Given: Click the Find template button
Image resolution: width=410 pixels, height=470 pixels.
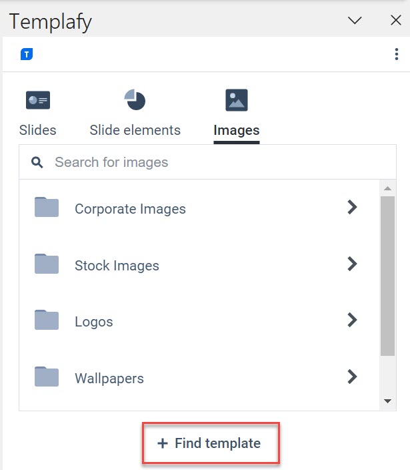Looking at the screenshot, I should 211,443.
